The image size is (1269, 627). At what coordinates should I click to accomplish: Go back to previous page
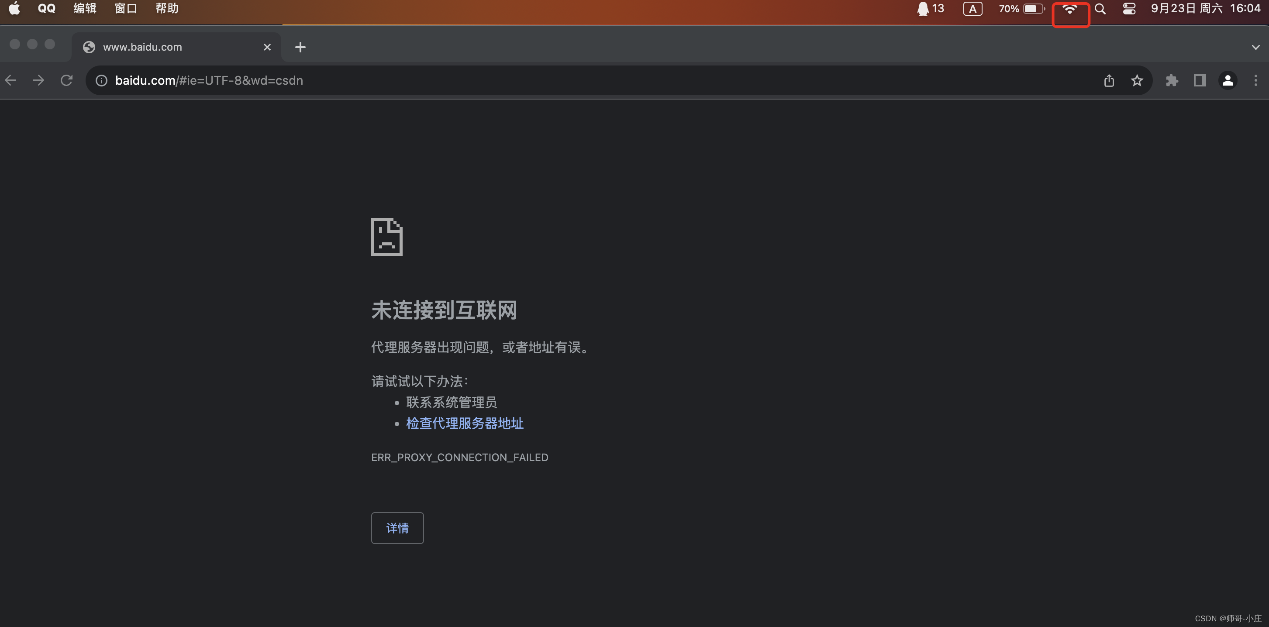11,80
